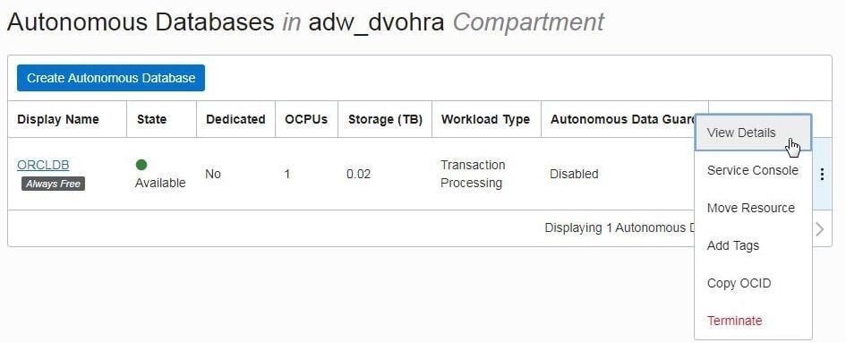Click the Always Free badge
This screenshot has width=846, height=343.
[54, 184]
